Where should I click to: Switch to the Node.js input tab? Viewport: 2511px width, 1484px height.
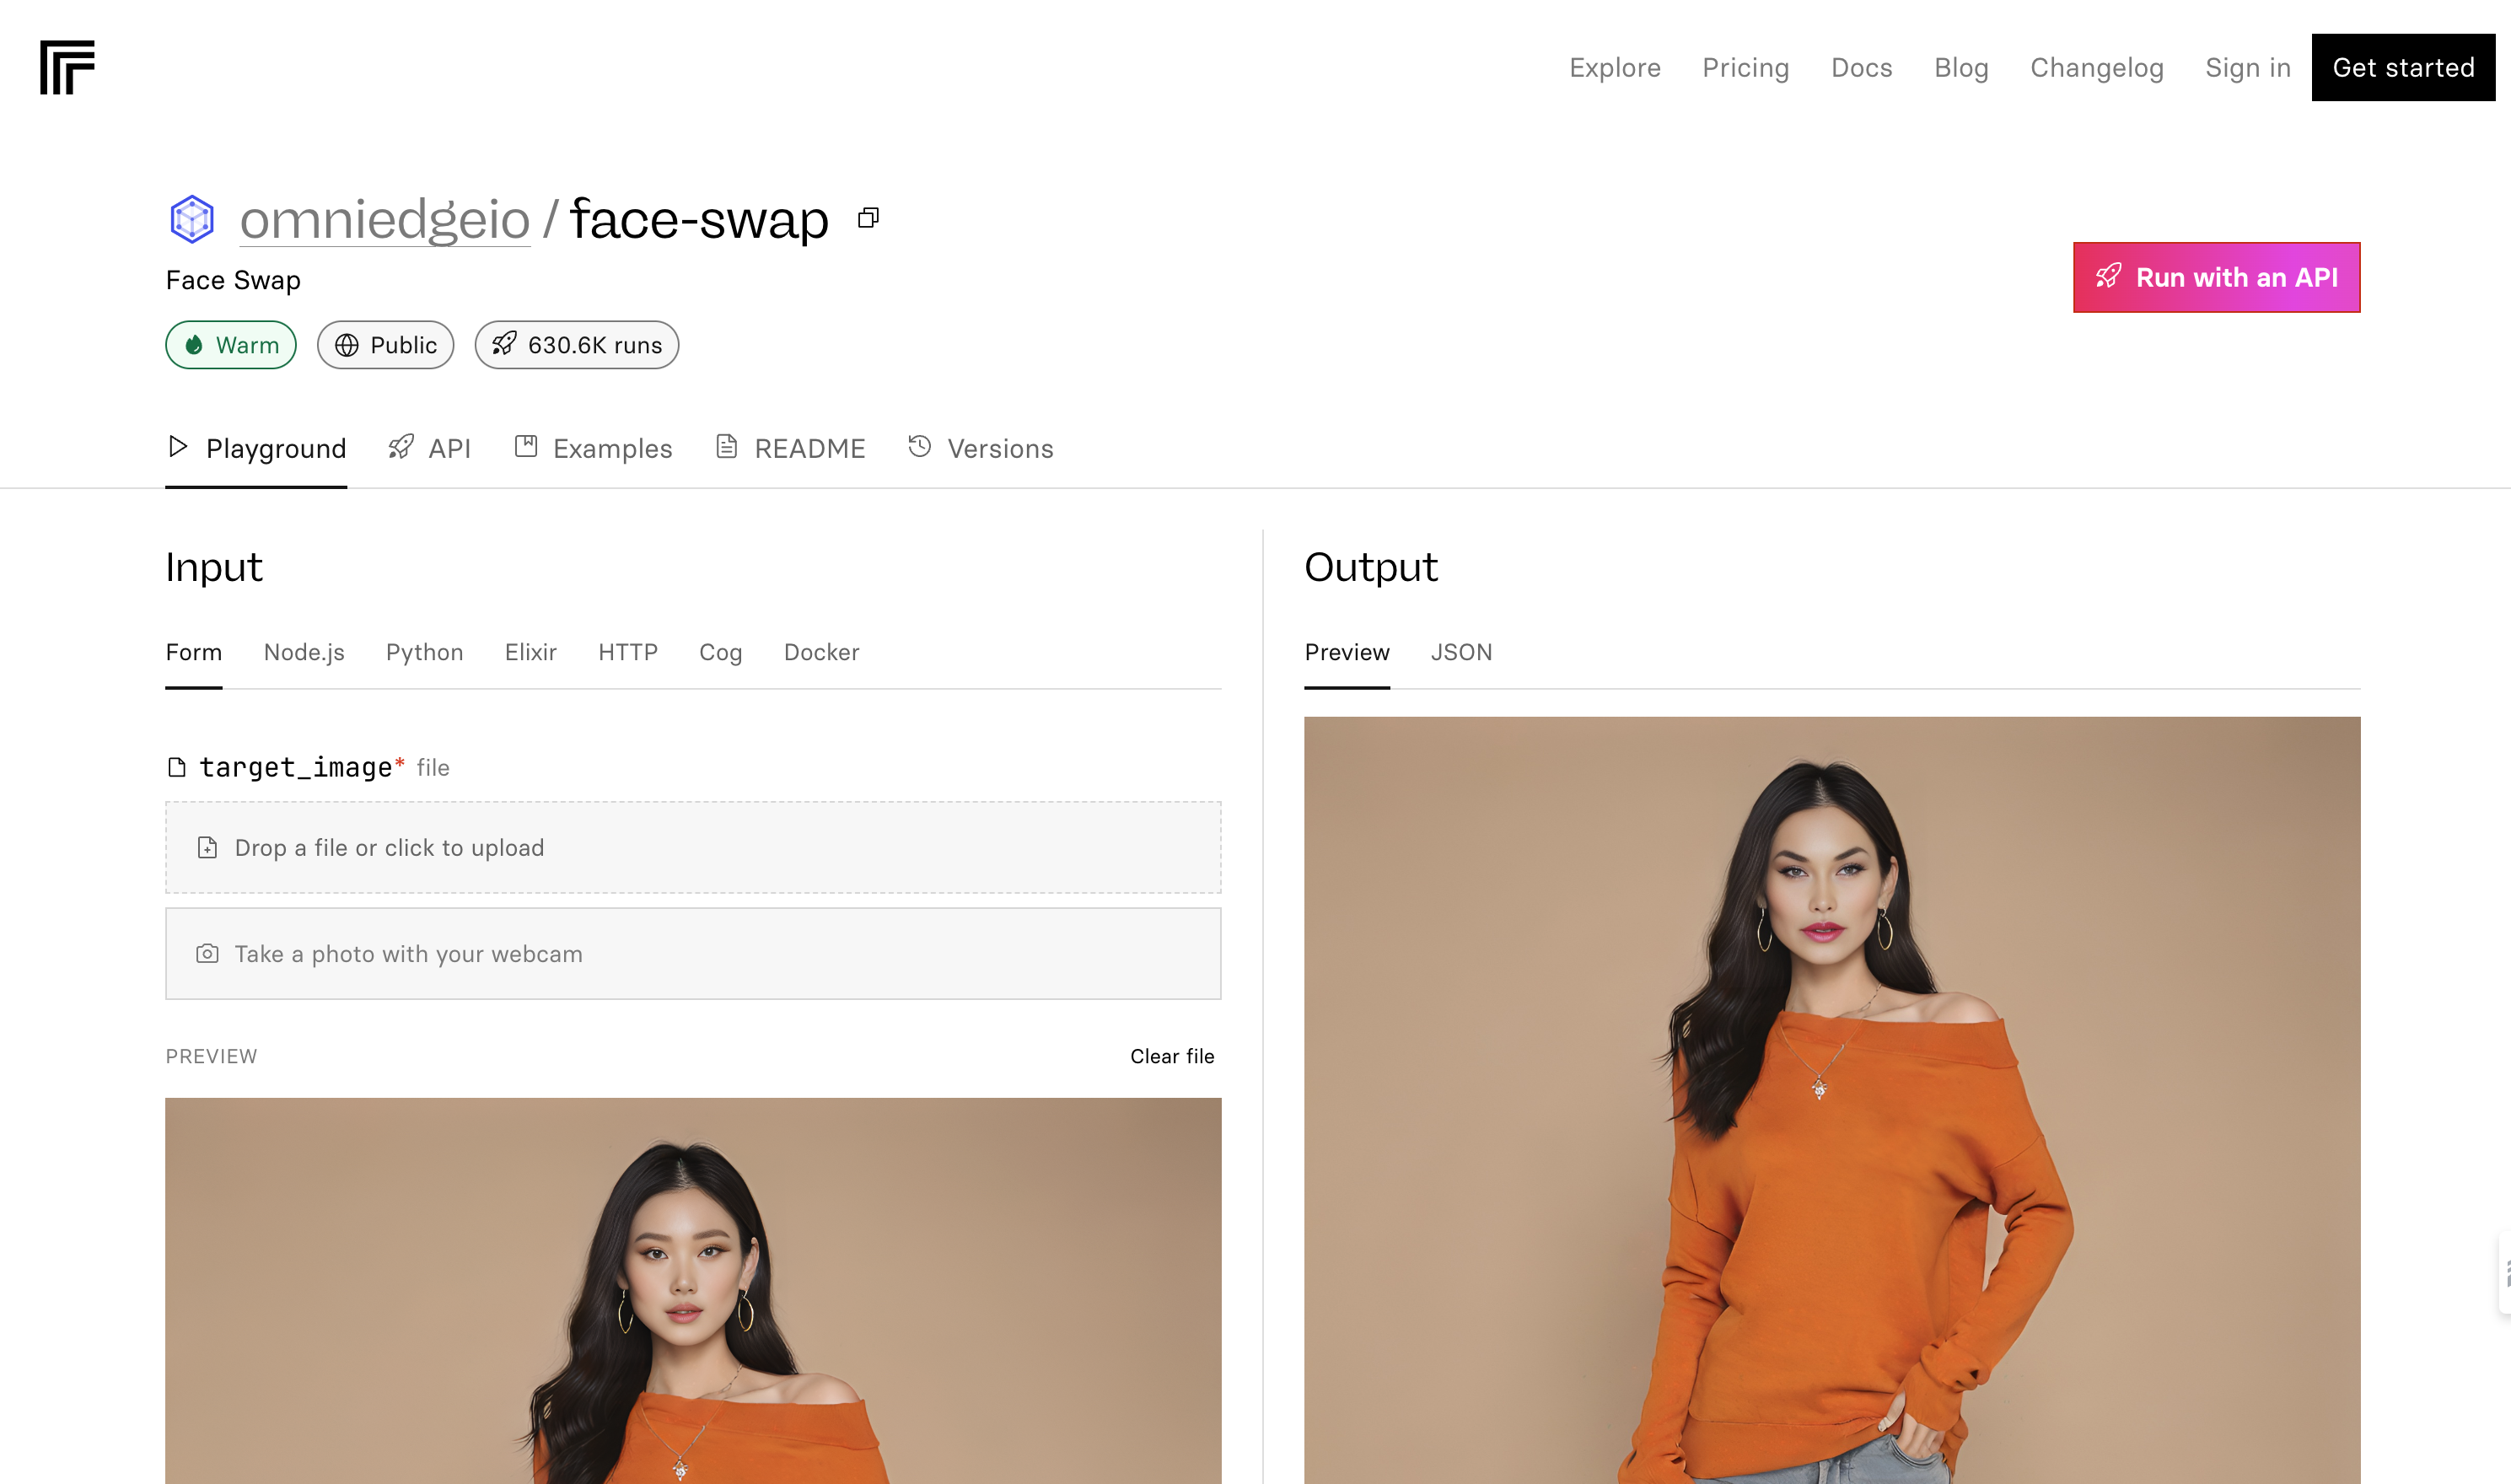pos(304,652)
